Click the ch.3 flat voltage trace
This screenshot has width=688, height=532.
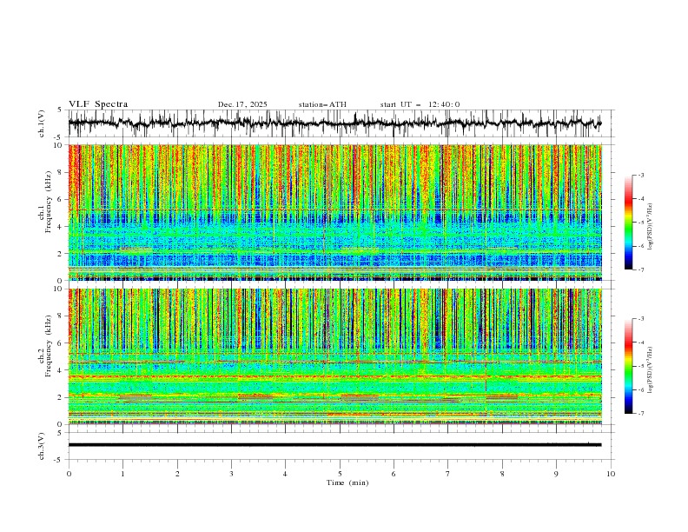point(334,445)
